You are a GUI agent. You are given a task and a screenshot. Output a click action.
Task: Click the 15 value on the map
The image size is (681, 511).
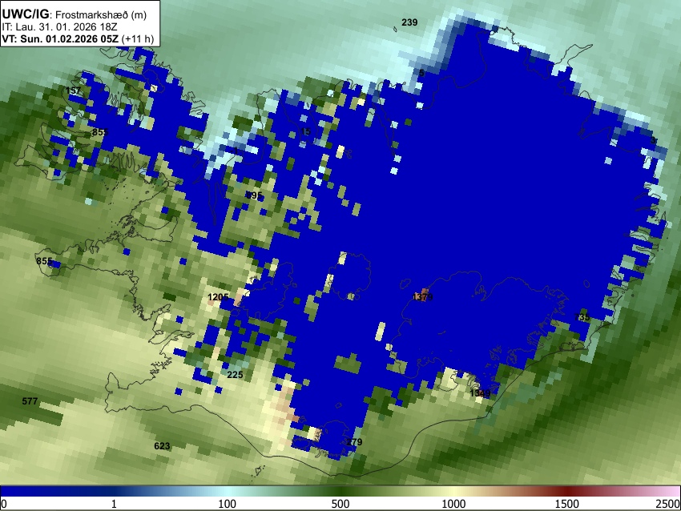pyautogui.click(x=306, y=131)
